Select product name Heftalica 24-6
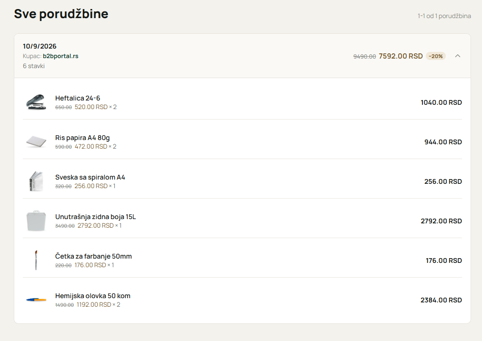482x341 pixels. 78,98
